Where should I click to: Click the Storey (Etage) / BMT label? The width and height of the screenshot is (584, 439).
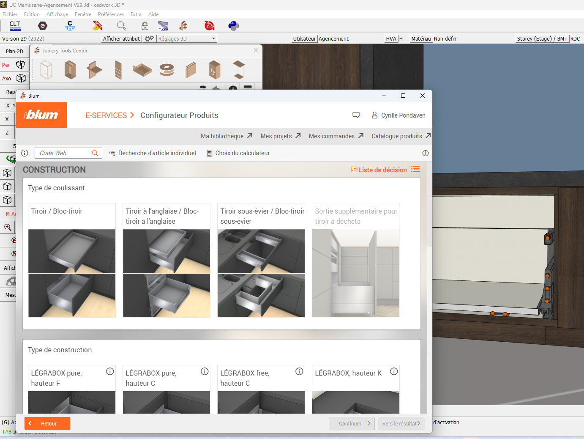click(x=542, y=38)
